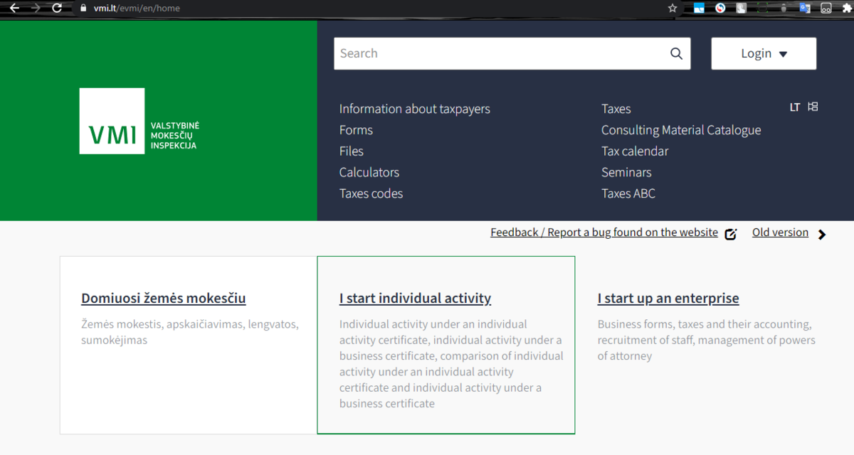Viewport: 854px width, 455px height.
Task: Open Consulting Material Catalogue
Action: click(681, 130)
